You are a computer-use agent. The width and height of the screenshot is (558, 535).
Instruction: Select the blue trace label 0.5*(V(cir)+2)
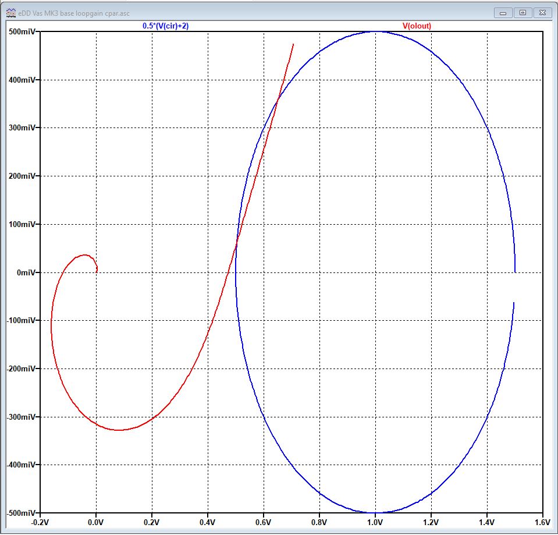click(x=165, y=26)
